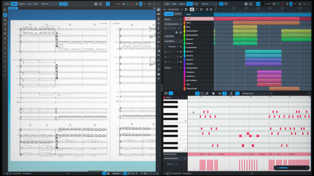Screen dimensions: 314x176
Task: Open the dynamics forte panel icon
Action: point(159,37)
